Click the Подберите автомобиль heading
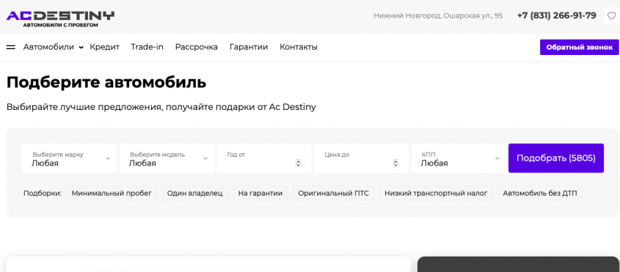The width and height of the screenshot is (620, 272). (x=106, y=83)
